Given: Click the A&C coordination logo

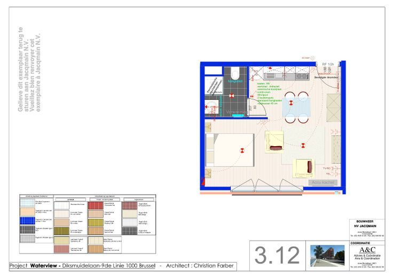Looking at the screenshot, I should [x=367, y=250].
